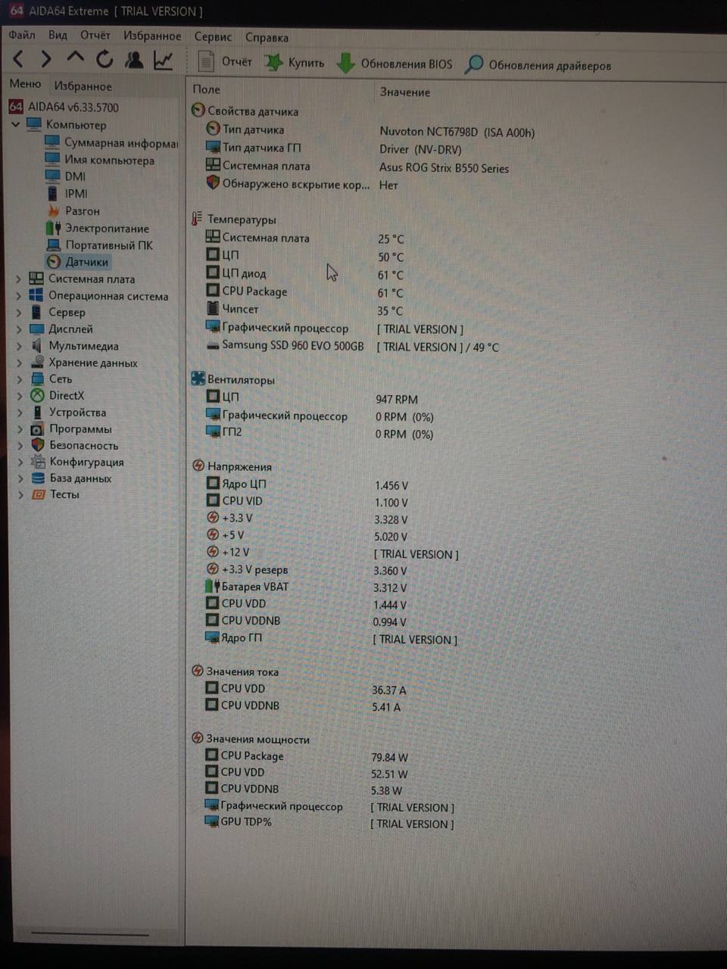The width and height of the screenshot is (727, 969).
Task: Go up one level with Up arrow
Action: (x=75, y=58)
